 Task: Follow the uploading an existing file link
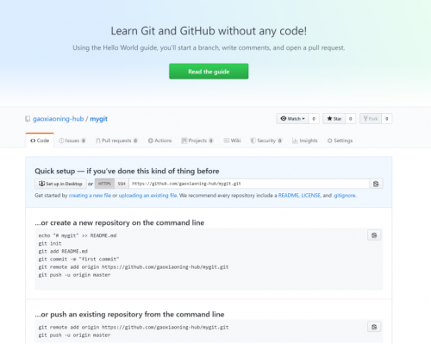[147, 196]
